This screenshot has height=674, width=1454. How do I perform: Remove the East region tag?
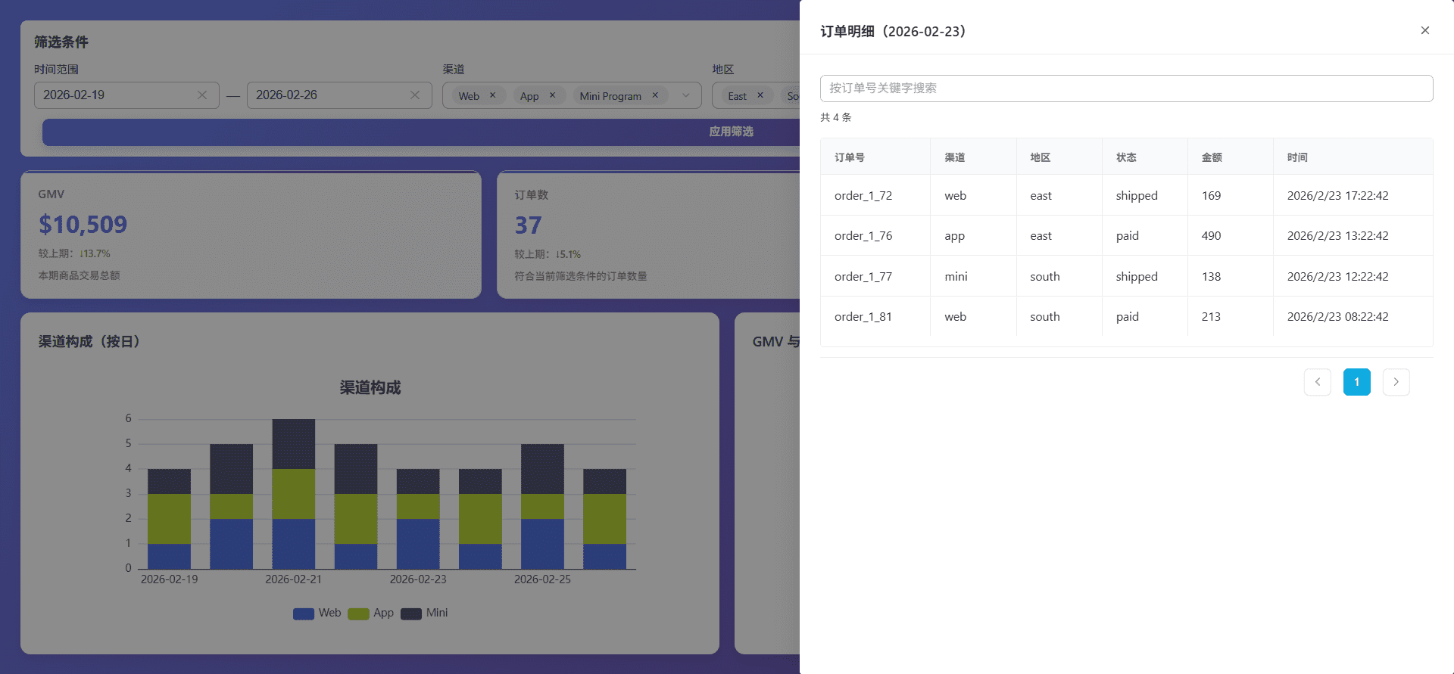pos(760,95)
